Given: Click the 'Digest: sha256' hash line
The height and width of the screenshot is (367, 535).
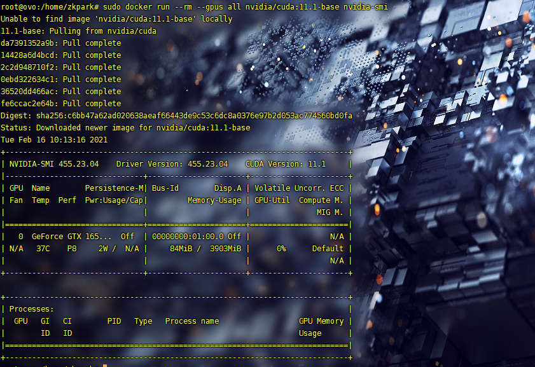Looking at the screenshot, I should [176, 116].
